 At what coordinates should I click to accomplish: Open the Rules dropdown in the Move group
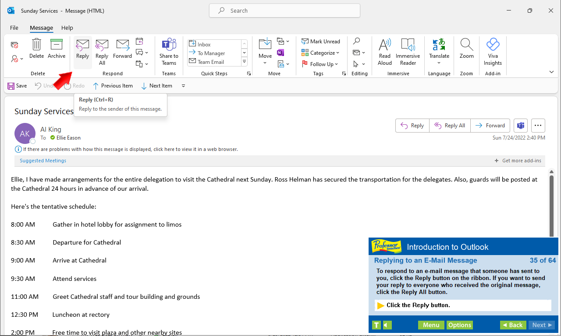click(283, 42)
